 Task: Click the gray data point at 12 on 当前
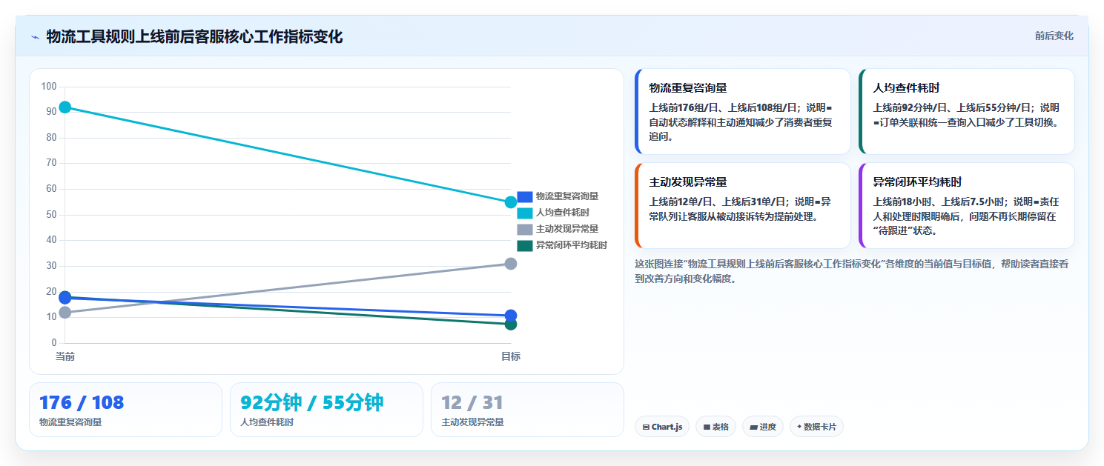[65, 313]
